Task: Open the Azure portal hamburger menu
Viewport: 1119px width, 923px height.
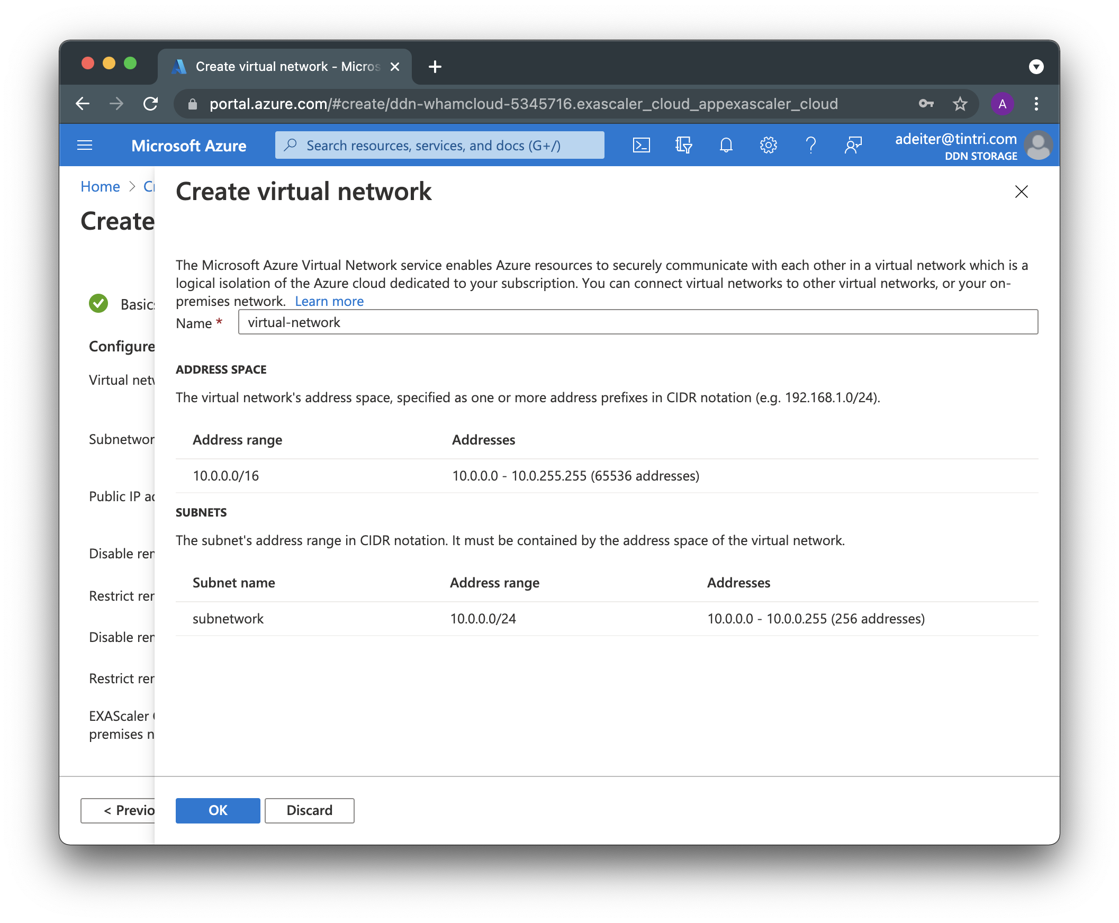Action: [x=85, y=145]
